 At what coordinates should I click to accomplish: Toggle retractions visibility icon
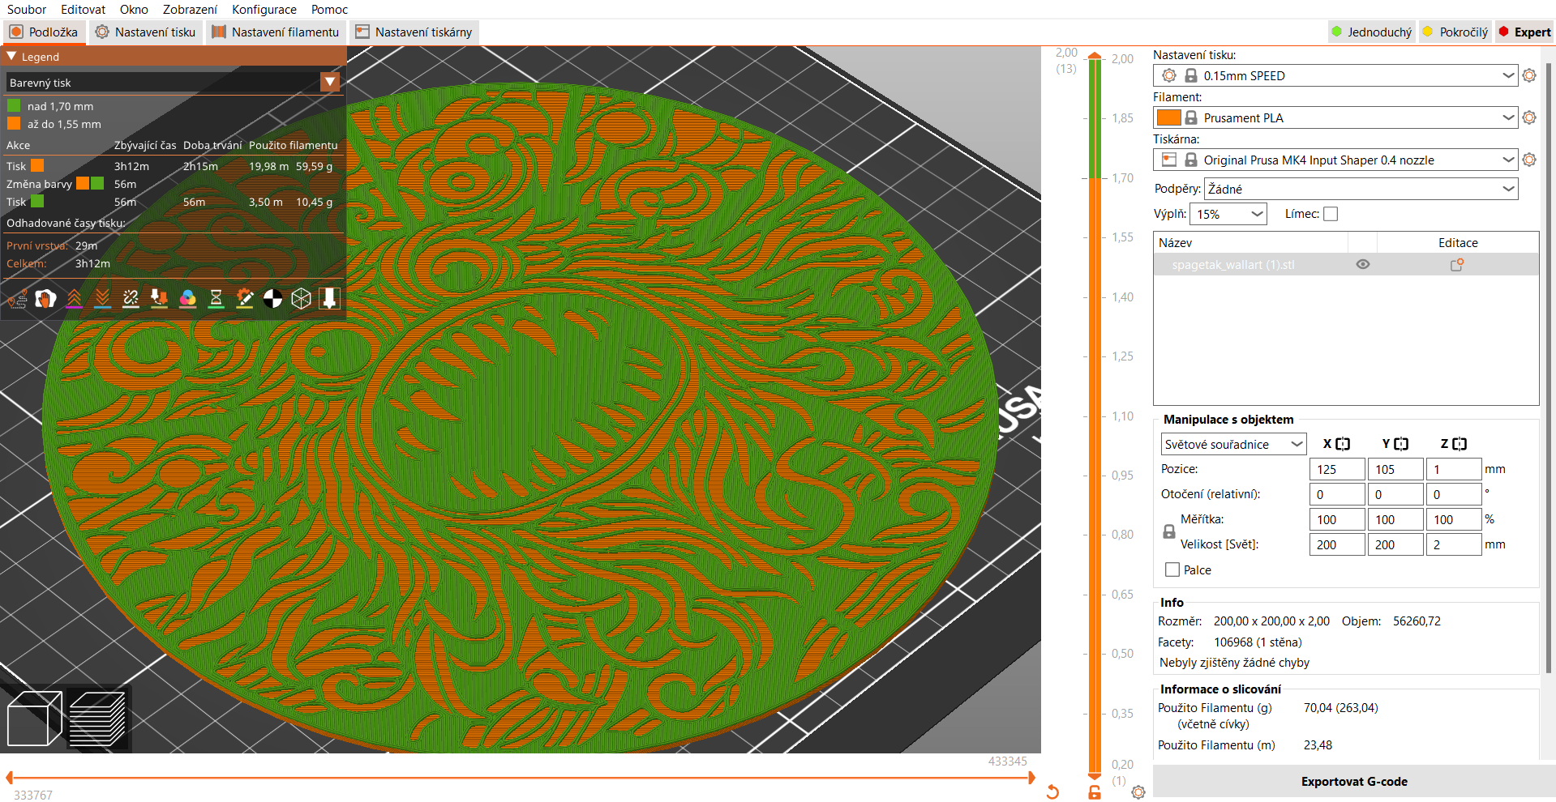click(75, 299)
